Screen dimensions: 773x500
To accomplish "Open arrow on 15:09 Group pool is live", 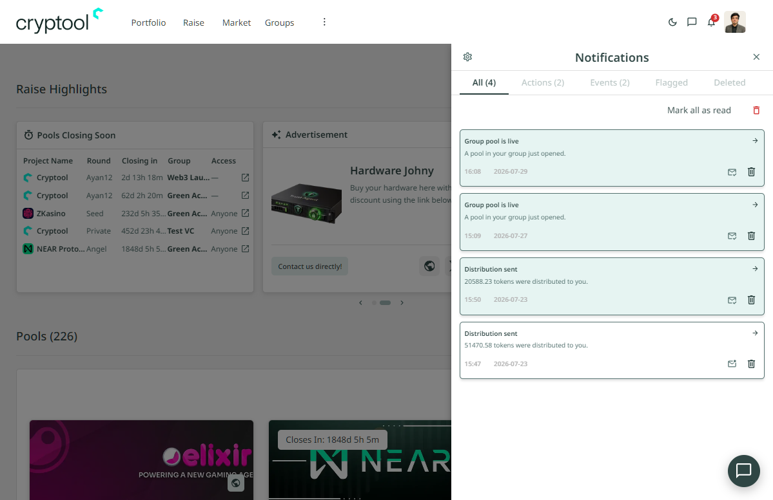I will click(755, 205).
